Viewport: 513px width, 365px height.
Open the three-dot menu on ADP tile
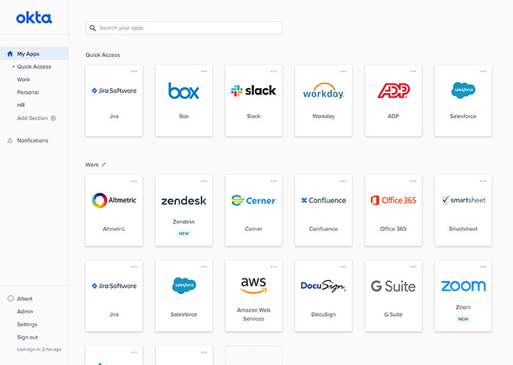[413, 71]
